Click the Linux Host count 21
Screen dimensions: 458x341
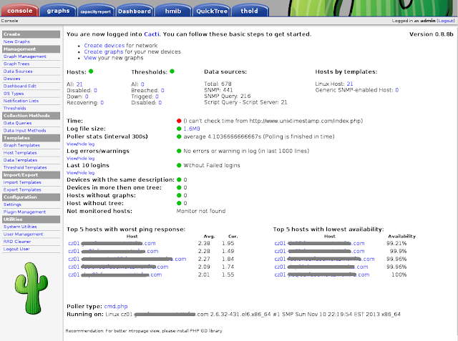(350, 84)
